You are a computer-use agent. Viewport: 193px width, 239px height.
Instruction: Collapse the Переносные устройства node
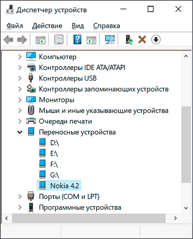pos(20,132)
